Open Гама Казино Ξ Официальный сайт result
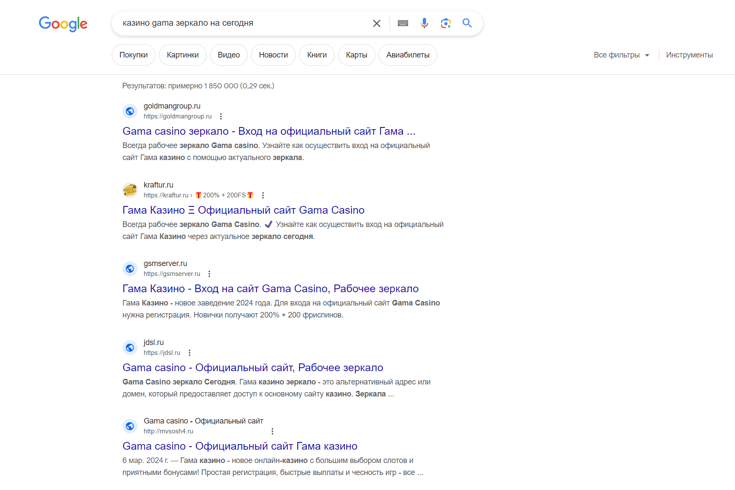Viewport: 735px width, 490px height. point(244,210)
